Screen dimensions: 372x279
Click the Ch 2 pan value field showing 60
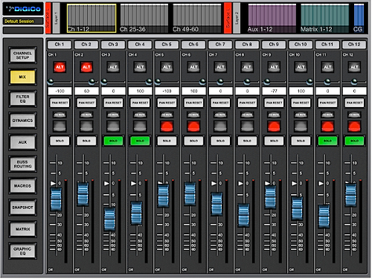pyautogui.click(x=86, y=91)
